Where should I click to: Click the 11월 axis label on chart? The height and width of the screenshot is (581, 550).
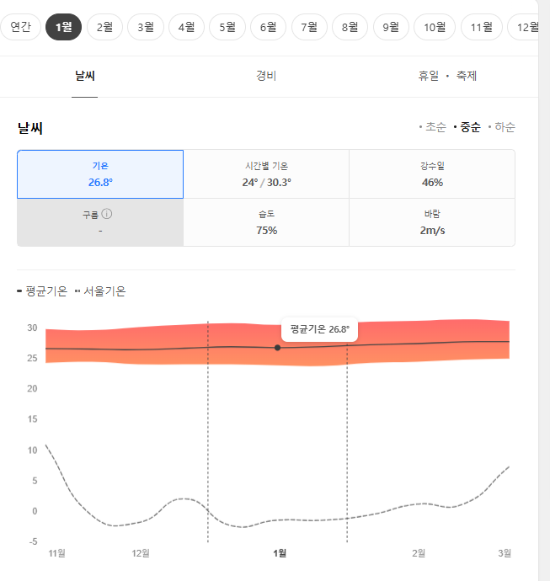coord(57,553)
